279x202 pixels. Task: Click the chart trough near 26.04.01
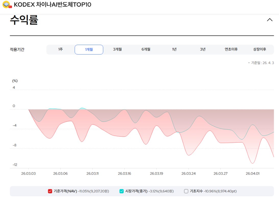[253, 163]
